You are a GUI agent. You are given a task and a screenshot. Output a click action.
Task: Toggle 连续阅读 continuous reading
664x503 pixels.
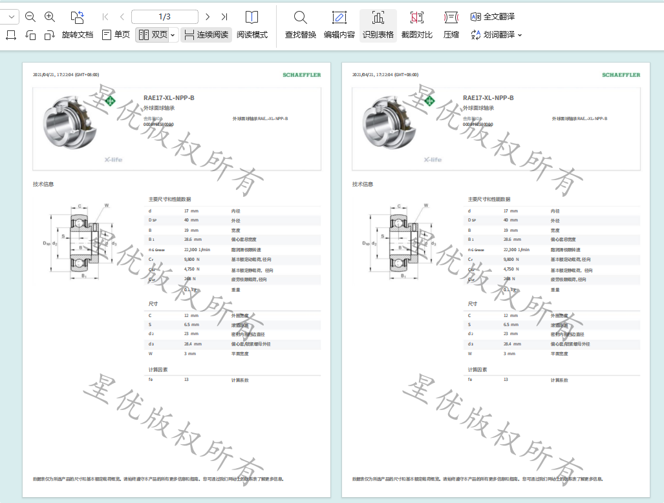tap(207, 35)
